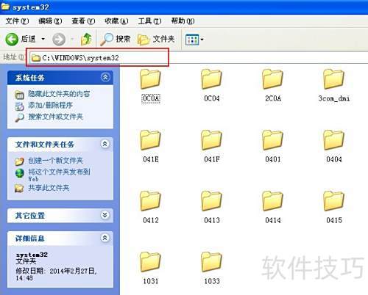The image size is (368, 295).
Task: Select the 0C0A folder icon
Action: point(150,79)
